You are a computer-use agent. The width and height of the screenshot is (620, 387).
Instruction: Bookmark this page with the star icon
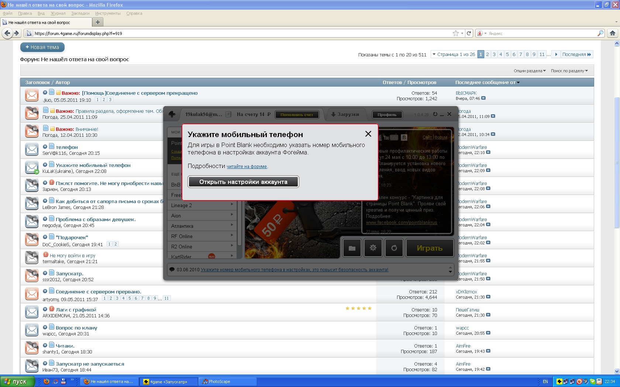tap(456, 33)
